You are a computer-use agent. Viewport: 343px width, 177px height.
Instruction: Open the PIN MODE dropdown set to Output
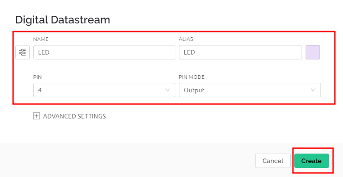tap(250, 90)
